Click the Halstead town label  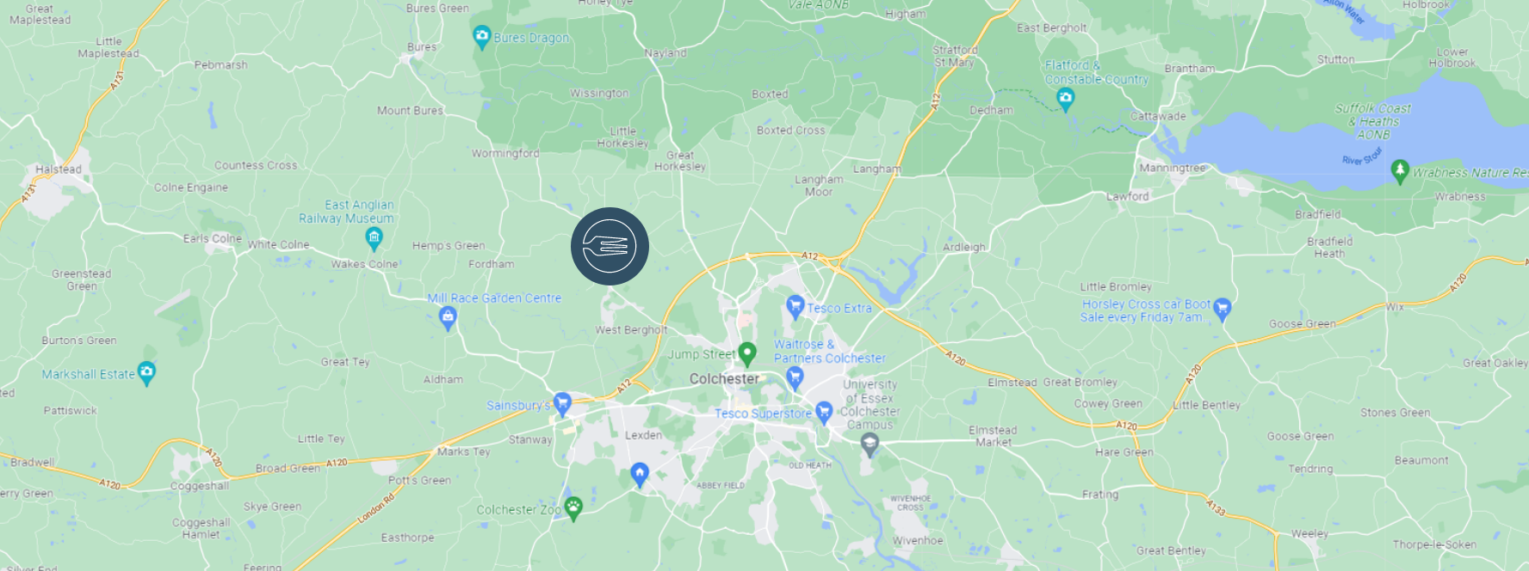tap(59, 169)
